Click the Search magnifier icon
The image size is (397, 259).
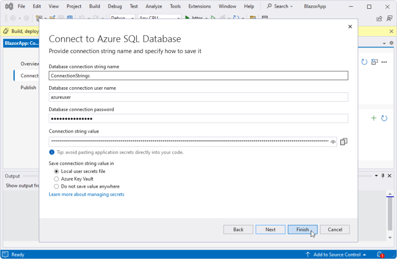click(x=269, y=6)
